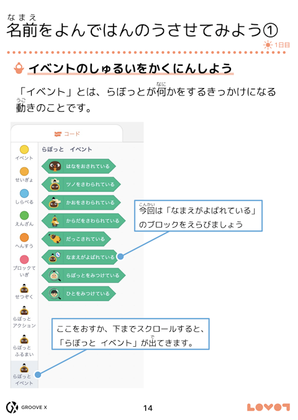The image size is (298, 420).
Task: Choose the からだをさわられている block
Action: [83, 221]
